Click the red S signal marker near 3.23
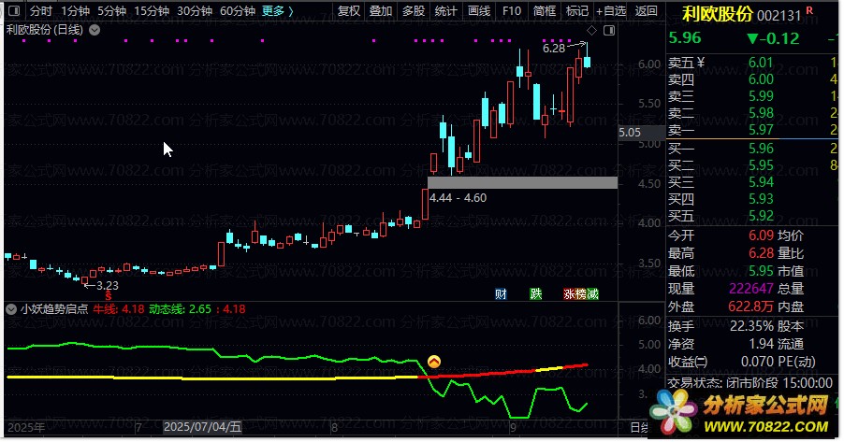844x442 pixels. point(109,295)
